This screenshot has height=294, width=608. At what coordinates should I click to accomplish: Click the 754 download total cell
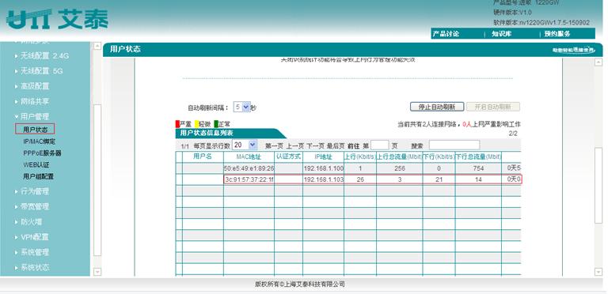[478, 168]
